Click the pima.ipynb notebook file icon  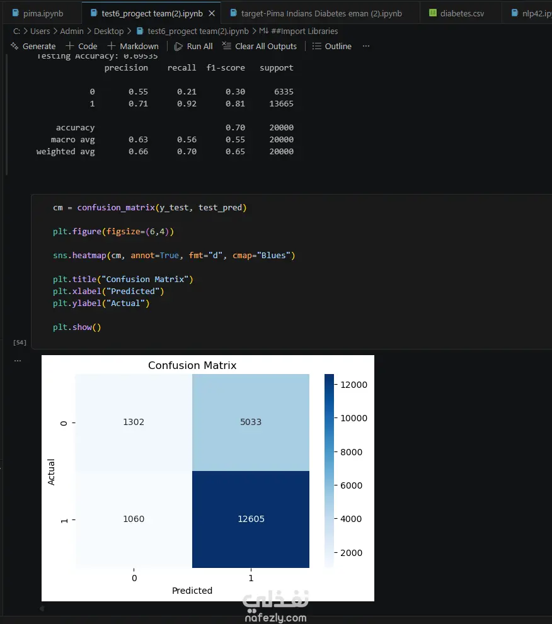(x=16, y=13)
